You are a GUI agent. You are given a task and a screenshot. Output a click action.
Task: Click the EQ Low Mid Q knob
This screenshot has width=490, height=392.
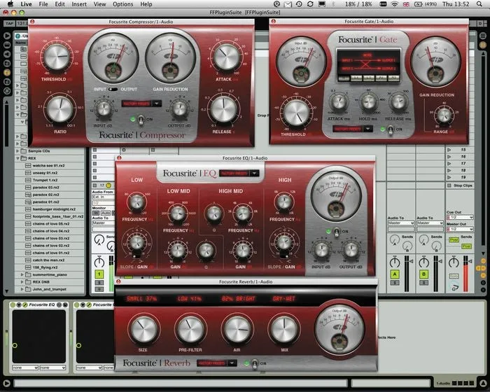click(206, 251)
